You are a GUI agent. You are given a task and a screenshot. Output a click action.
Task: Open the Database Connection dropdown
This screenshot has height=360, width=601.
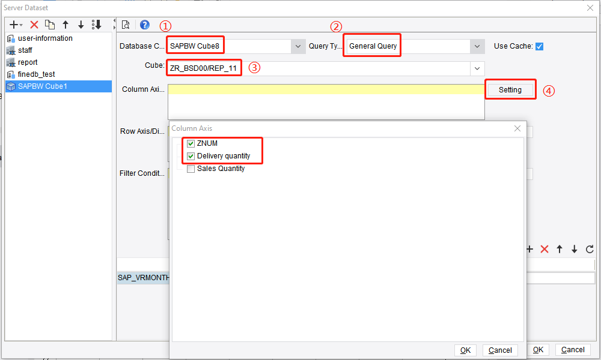pyautogui.click(x=298, y=46)
